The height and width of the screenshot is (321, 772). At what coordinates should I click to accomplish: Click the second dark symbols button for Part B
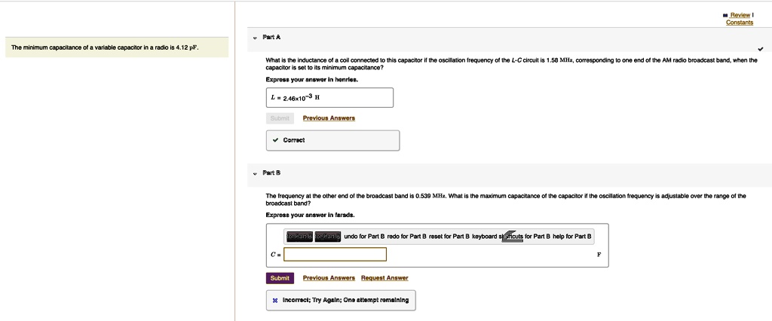pyautogui.click(x=328, y=237)
